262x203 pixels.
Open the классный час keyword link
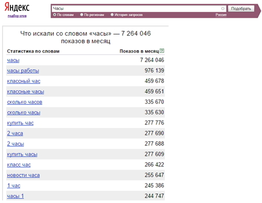click(23, 81)
